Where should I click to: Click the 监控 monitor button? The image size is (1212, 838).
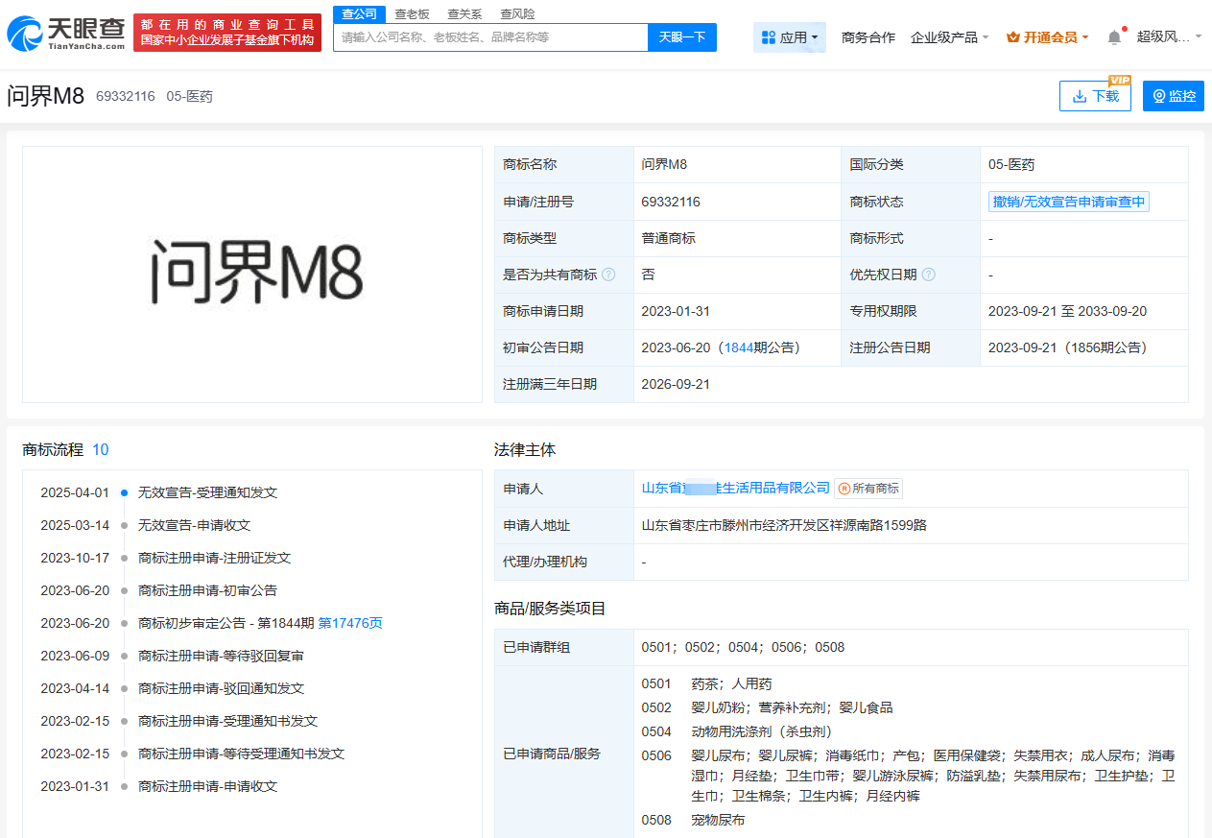tap(1173, 96)
